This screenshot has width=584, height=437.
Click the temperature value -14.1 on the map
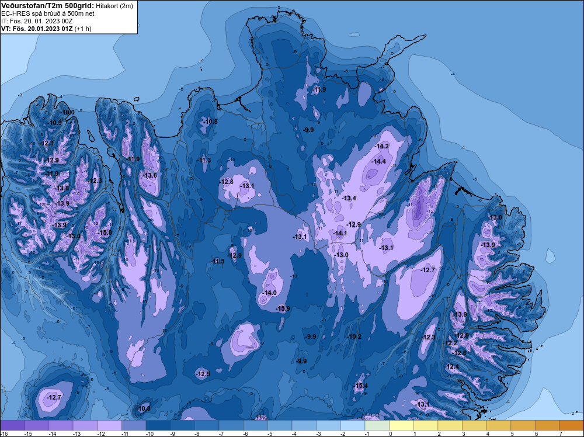tap(340, 233)
